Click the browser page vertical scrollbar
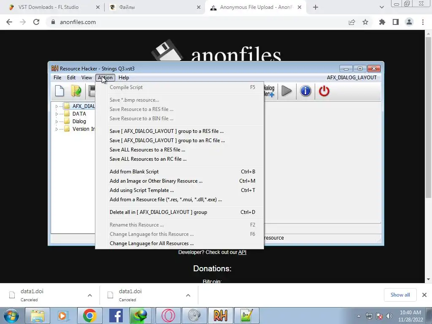This screenshot has height=324, width=432. point(428,117)
